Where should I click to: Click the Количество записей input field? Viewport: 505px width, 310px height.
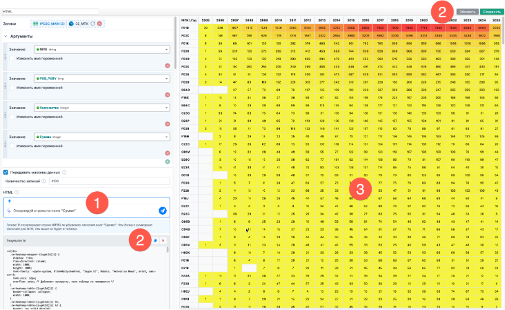point(117,181)
